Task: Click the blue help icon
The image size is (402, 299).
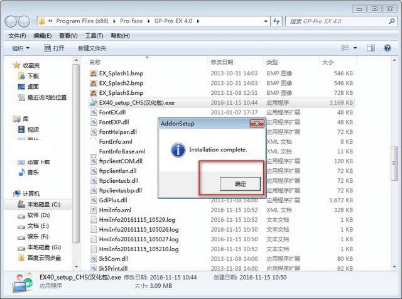Action: coord(387,48)
